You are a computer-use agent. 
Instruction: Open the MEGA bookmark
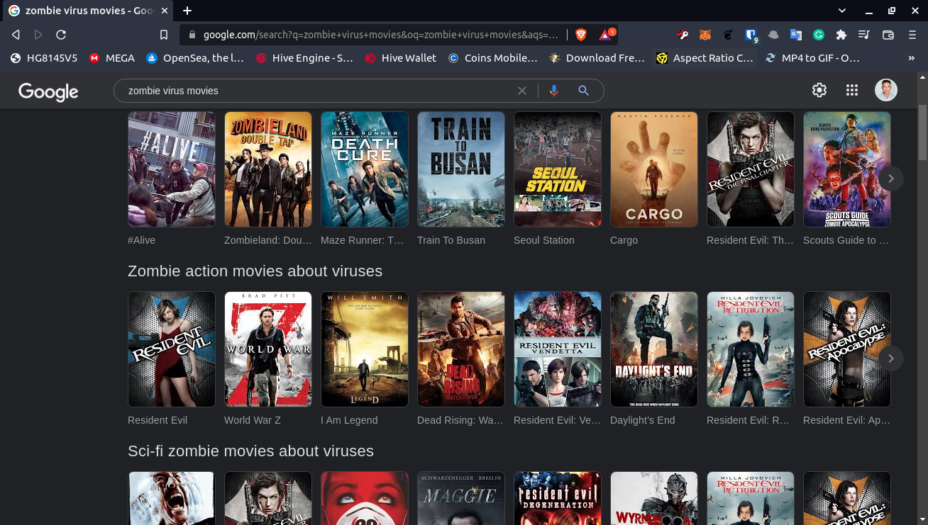[112, 58]
